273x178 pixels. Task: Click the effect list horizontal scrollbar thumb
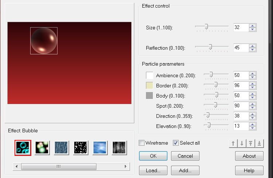click(59, 166)
